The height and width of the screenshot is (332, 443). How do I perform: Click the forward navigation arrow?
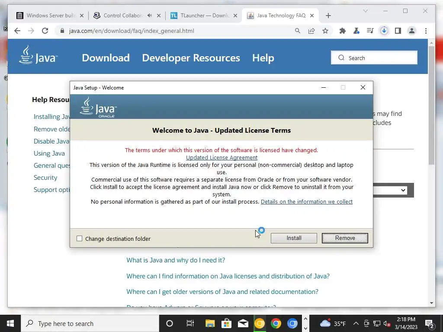click(31, 31)
